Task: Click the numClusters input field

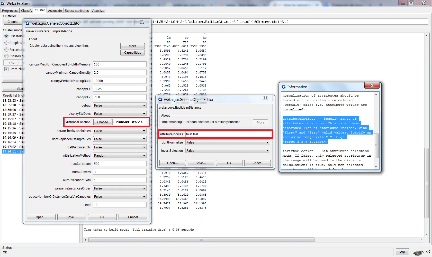Action: [x=120, y=172]
